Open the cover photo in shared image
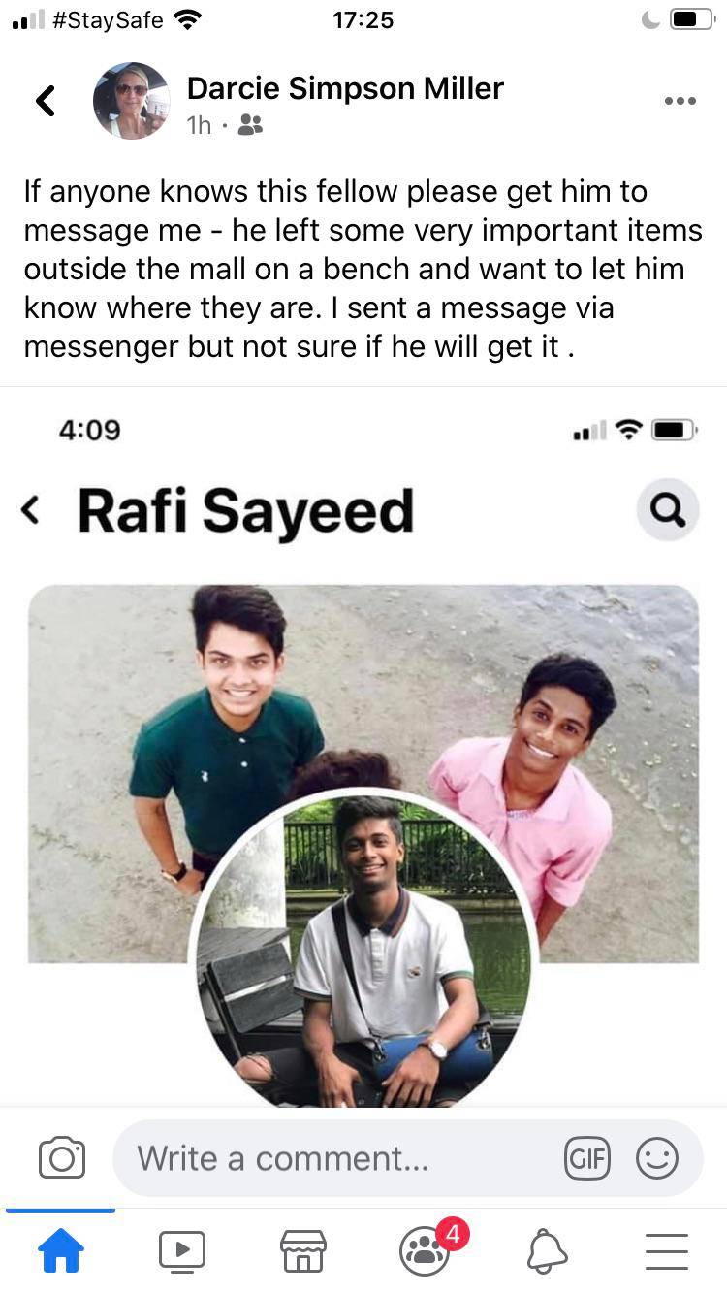The width and height of the screenshot is (727, 1294). click(x=363, y=773)
